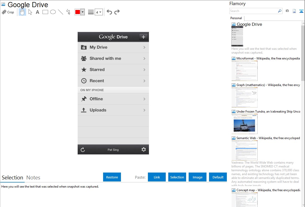Screen dimensions: 305x207
Task: Expand the Uploads chevron
Action: pos(144,110)
